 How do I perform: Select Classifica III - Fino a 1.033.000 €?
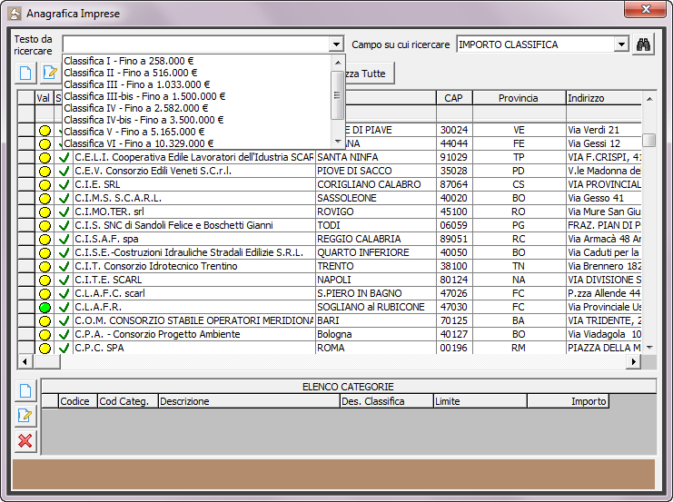(x=197, y=84)
